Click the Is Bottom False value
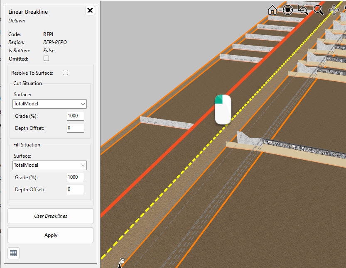Image resolution: width=346 pixels, height=268 pixels. tap(49, 51)
